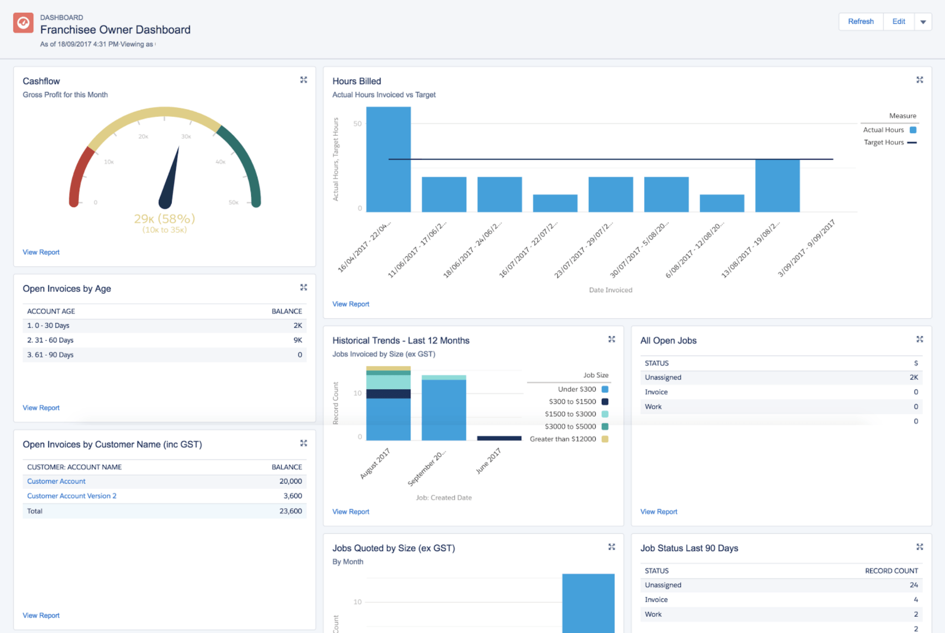Open the dropdown arrow next to Edit
Viewport: 945px width, 633px height.
coord(923,22)
